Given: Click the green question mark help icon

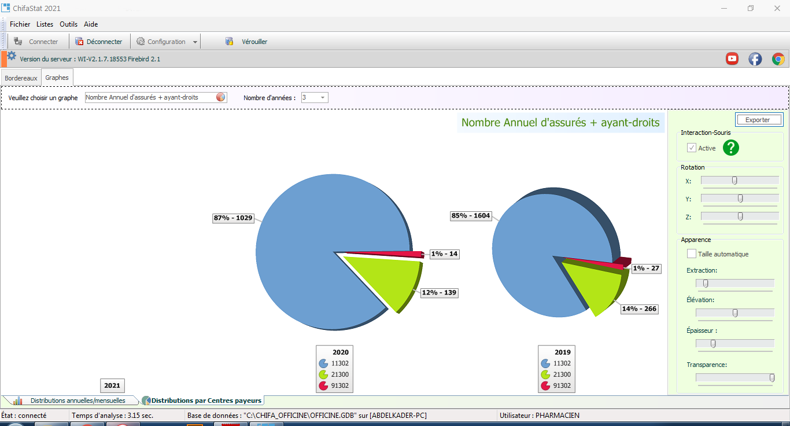Looking at the screenshot, I should click(731, 148).
